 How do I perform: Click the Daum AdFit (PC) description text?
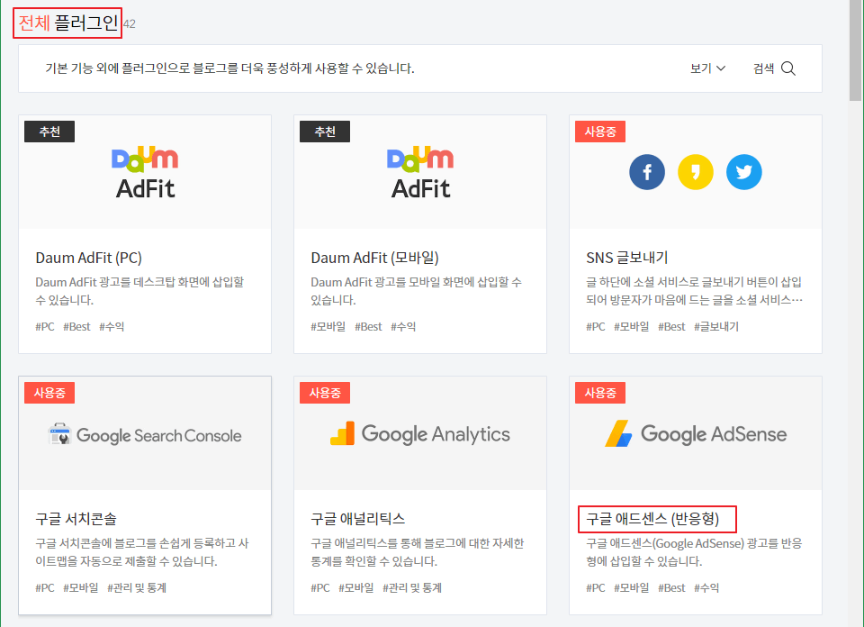140,291
